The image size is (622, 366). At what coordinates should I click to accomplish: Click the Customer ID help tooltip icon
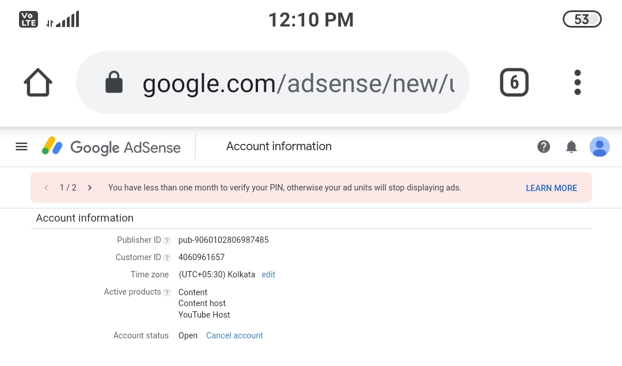[x=166, y=257]
